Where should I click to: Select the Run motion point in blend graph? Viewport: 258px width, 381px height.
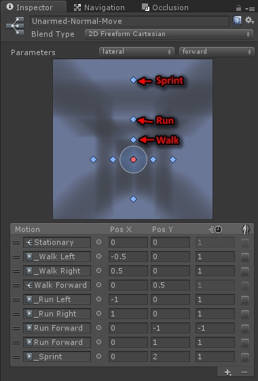tap(133, 119)
